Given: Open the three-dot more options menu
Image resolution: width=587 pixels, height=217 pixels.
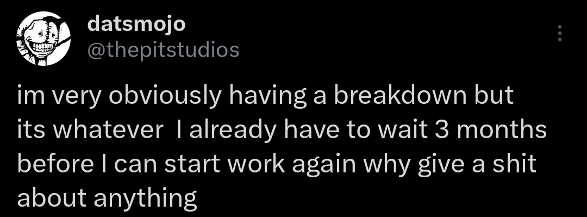Looking at the screenshot, I should pyautogui.click(x=560, y=33).
